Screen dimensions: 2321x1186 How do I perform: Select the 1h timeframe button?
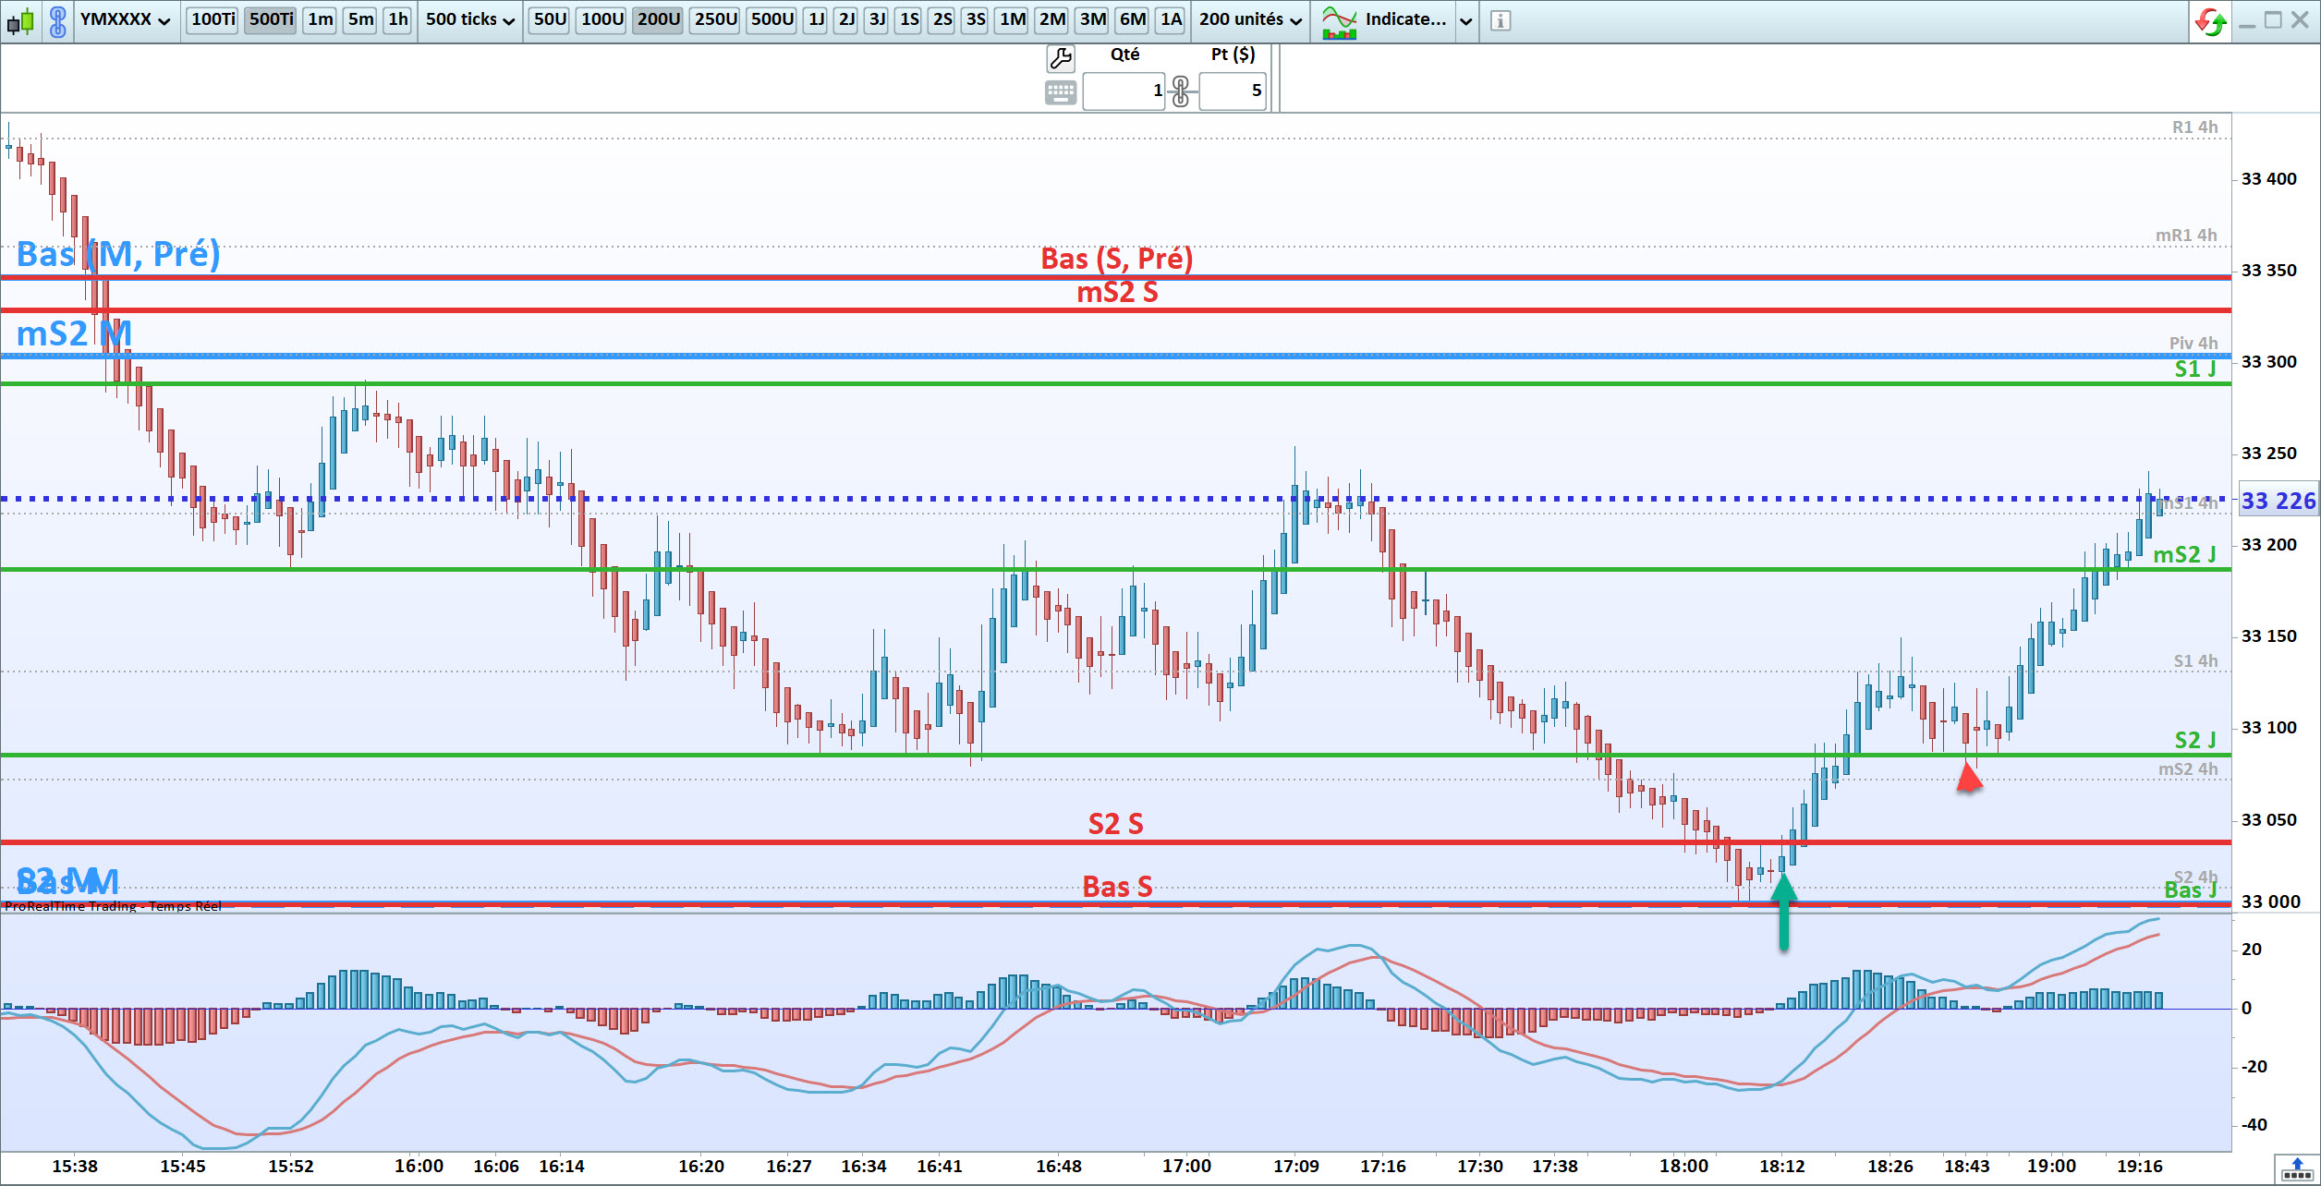[398, 19]
